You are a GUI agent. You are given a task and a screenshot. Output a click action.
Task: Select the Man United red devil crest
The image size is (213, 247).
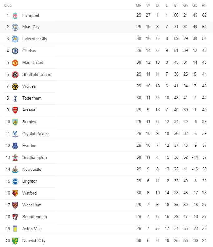pyautogui.click(x=15, y=63)
